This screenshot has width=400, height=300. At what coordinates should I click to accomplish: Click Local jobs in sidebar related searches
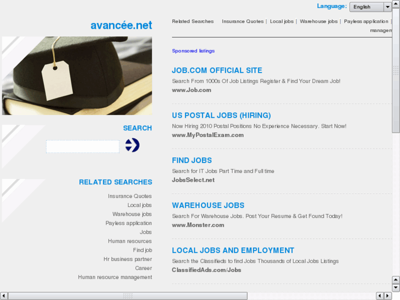click(140, 205)
